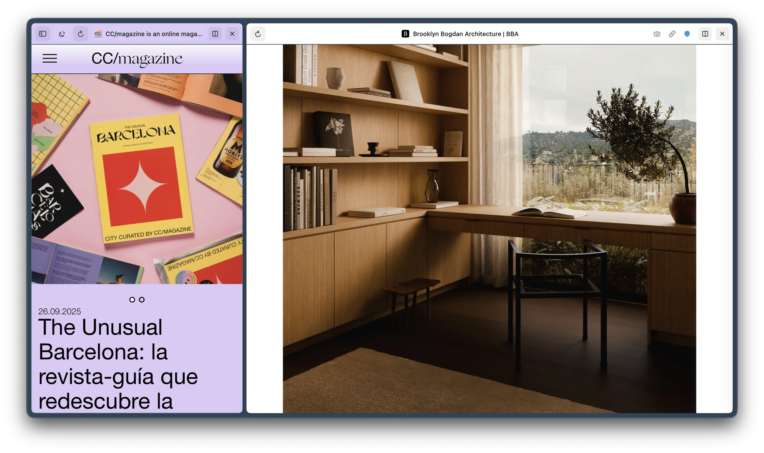Click the moon night-mode icon
Viewport: 764px width, 453px height.
coord(62,34)
